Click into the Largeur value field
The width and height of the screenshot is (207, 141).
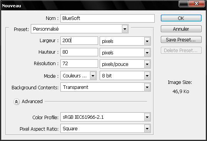click(x=79, y=41)
